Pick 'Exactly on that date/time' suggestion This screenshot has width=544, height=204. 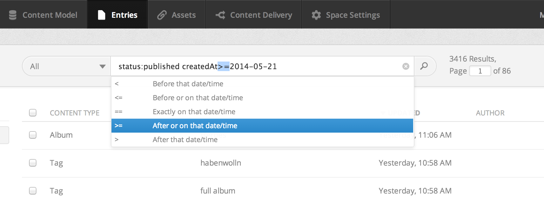coord(194,112)
